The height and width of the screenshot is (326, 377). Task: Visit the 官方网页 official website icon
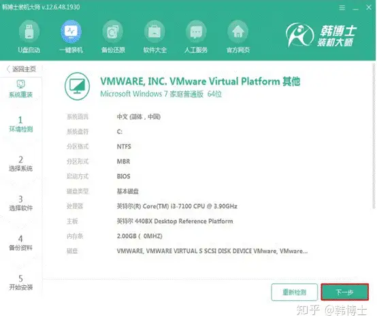(238, 32)
